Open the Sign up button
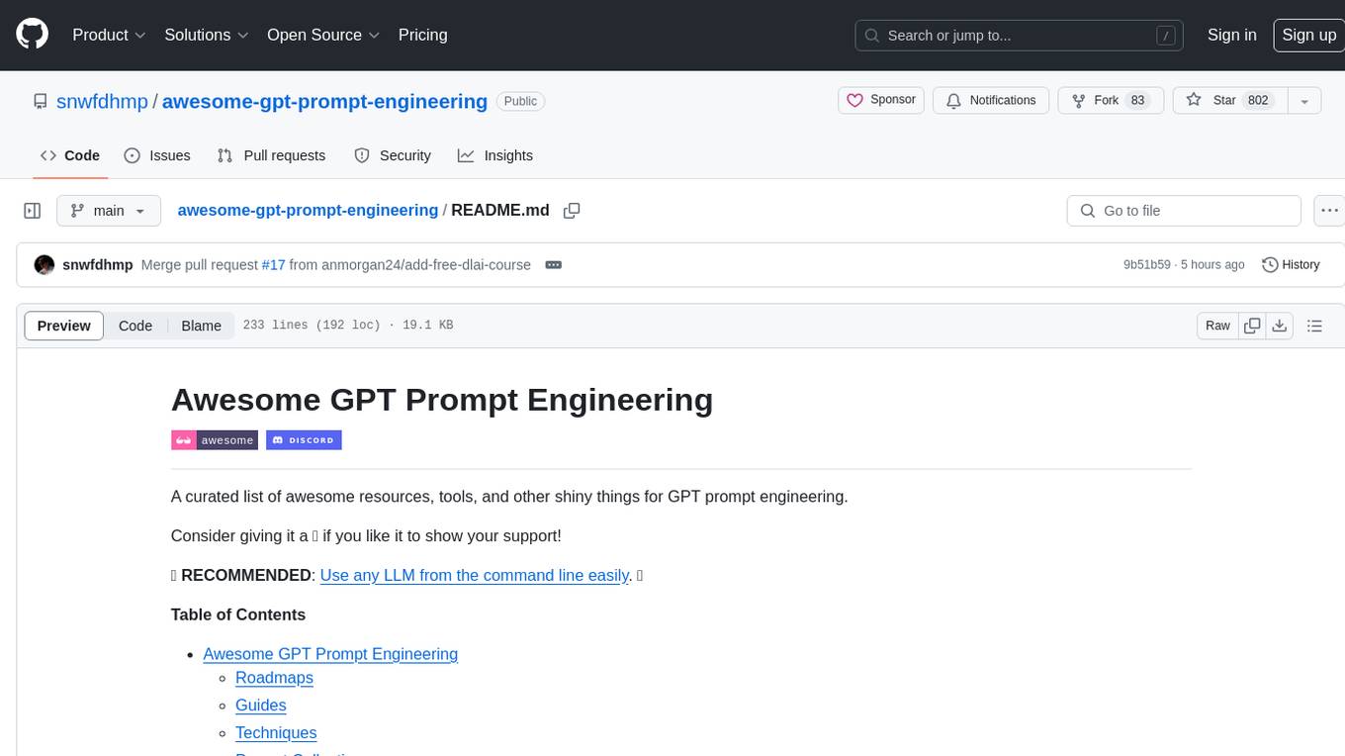 click(x=1308, y=35)
